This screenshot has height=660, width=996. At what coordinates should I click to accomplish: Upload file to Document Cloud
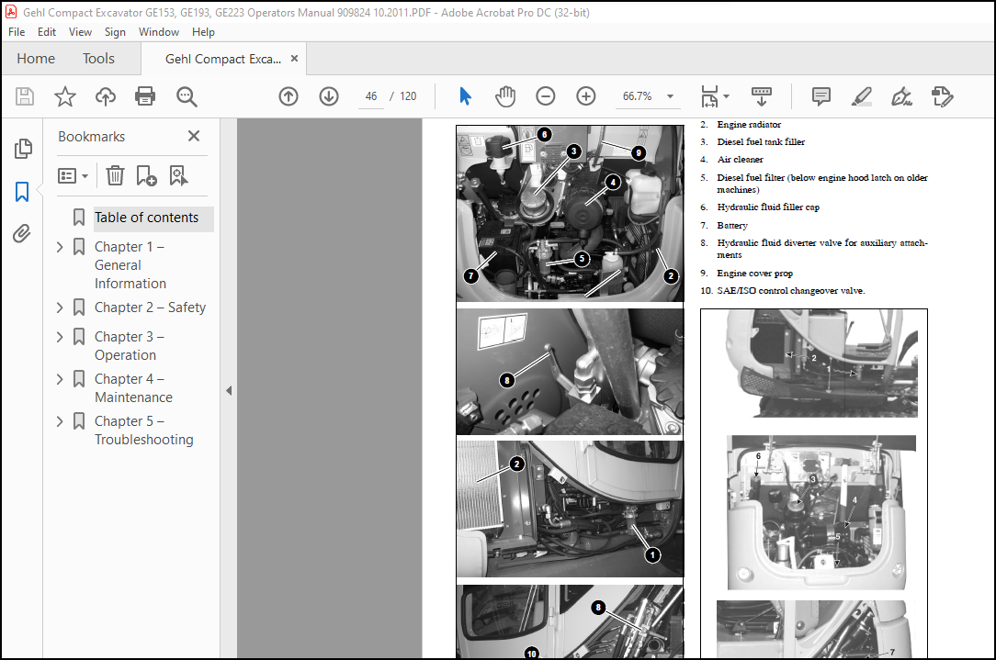pos(106,96)
